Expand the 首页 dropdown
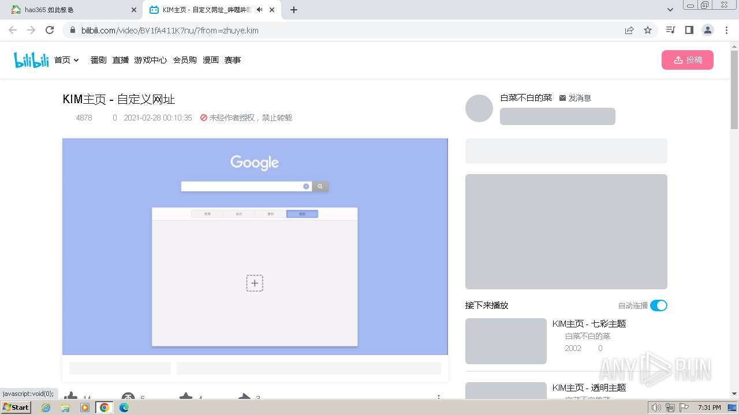The image size is (739, 415). click(x=66, y=60)
